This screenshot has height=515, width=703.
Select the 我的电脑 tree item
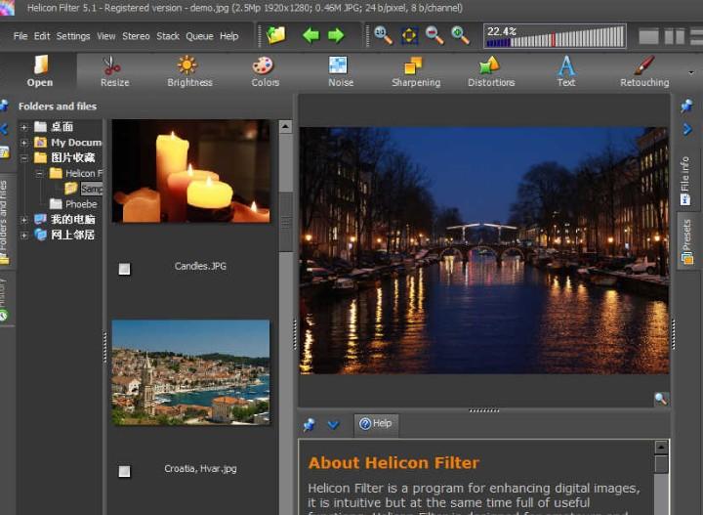point(65,219)
